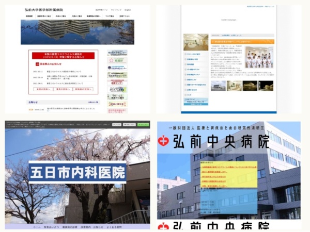Click the 教職員の皆様へ button
Screen dimensions: 310x232
point(83,89)
